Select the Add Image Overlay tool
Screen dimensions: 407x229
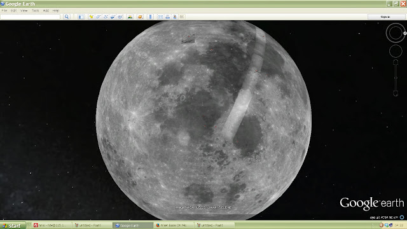click(x=113, y=17)
